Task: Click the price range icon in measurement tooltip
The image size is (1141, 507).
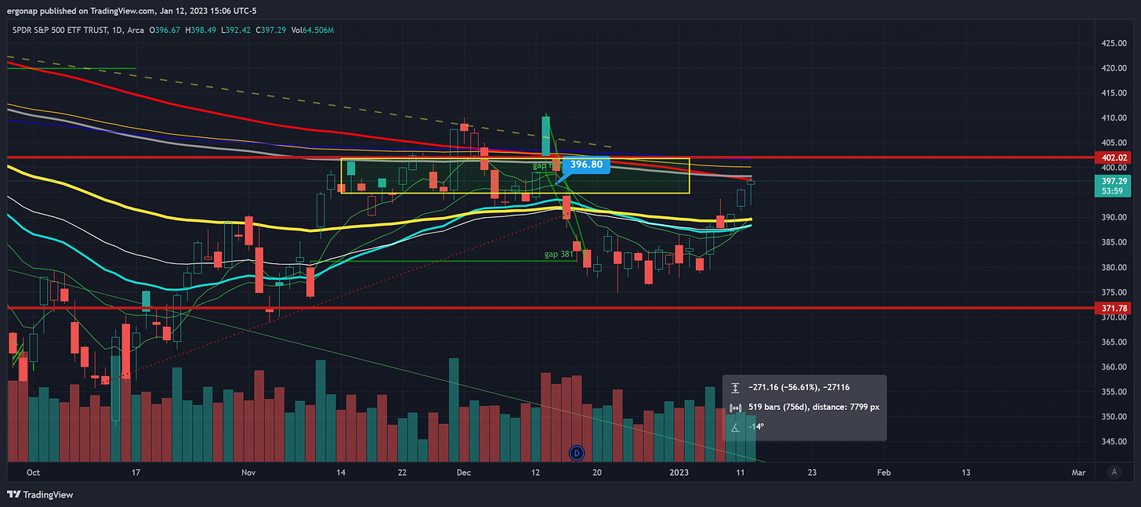Action: (735, 388)
